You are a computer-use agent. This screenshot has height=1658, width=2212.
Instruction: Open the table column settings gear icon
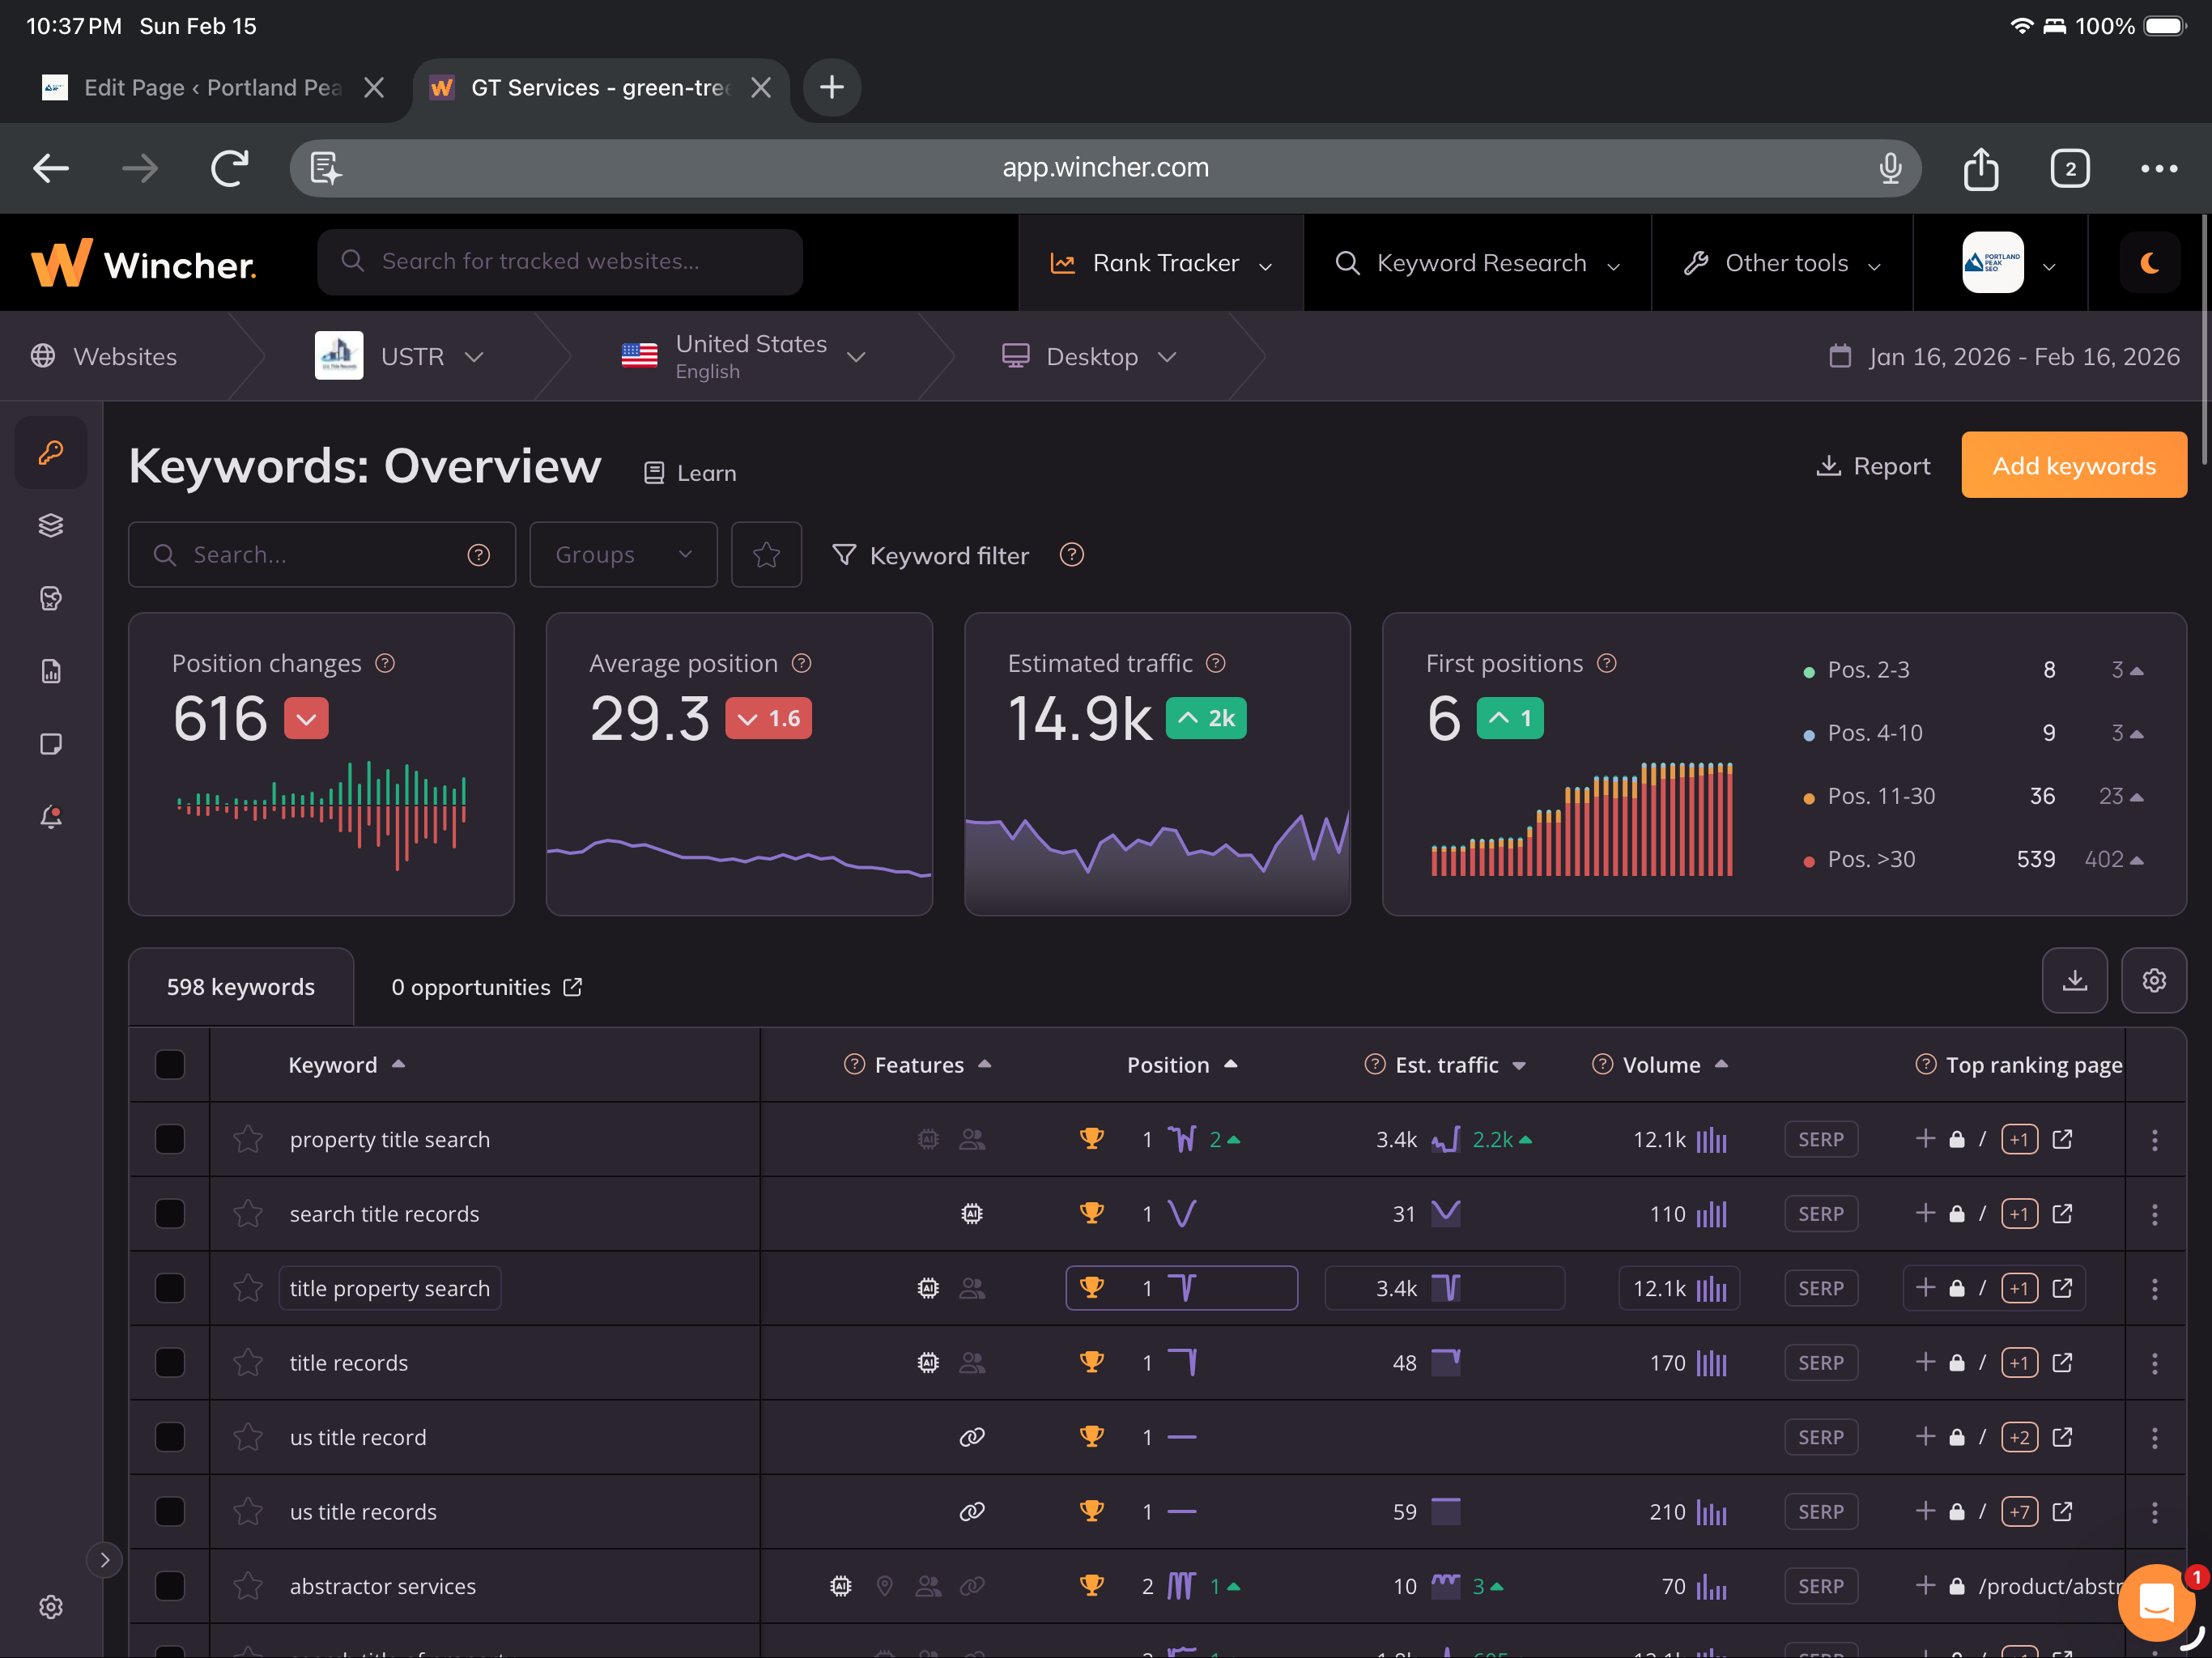point(2154,981)
